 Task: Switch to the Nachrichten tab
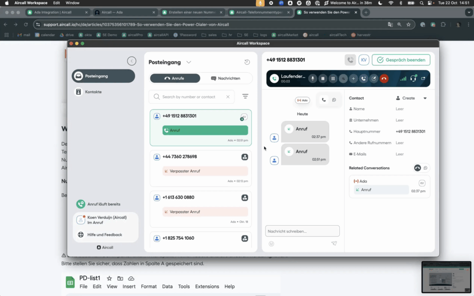click(226, 78)
